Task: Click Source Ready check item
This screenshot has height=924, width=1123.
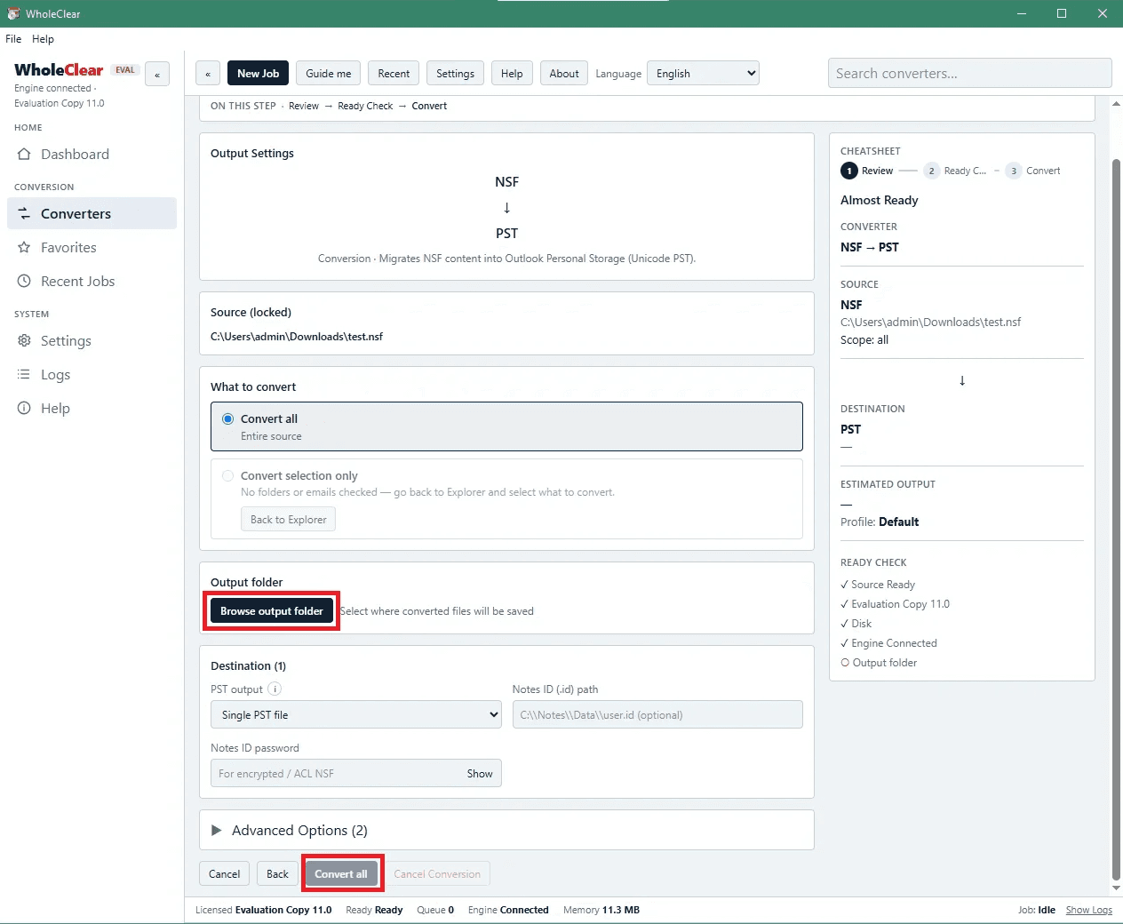Action: (878, 585)
